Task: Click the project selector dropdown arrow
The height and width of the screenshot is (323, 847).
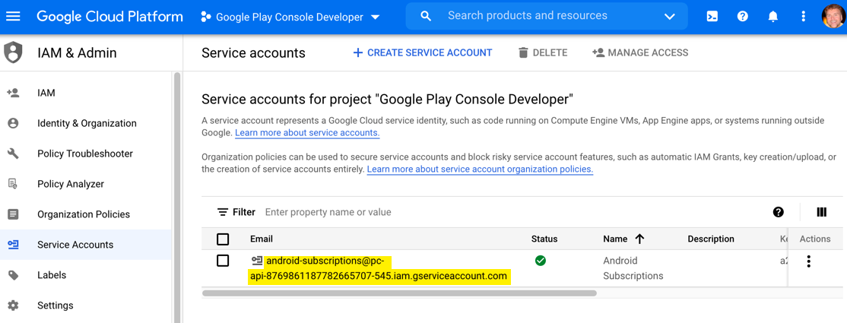Action: (375, 17)
